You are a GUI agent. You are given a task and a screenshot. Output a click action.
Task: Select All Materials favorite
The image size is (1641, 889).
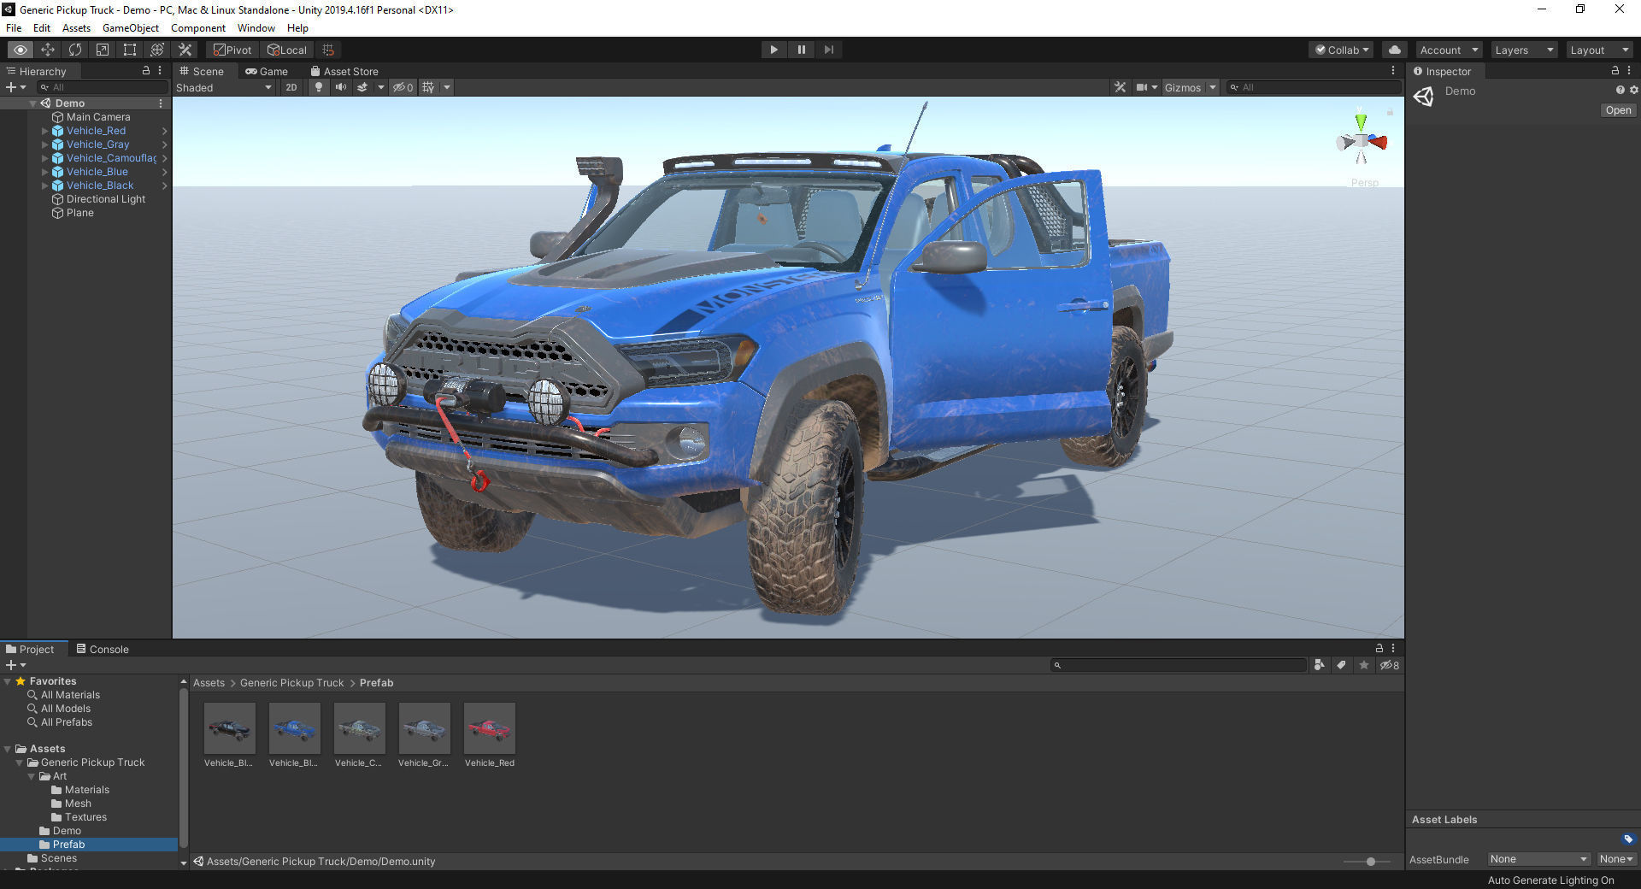[70, 695]
